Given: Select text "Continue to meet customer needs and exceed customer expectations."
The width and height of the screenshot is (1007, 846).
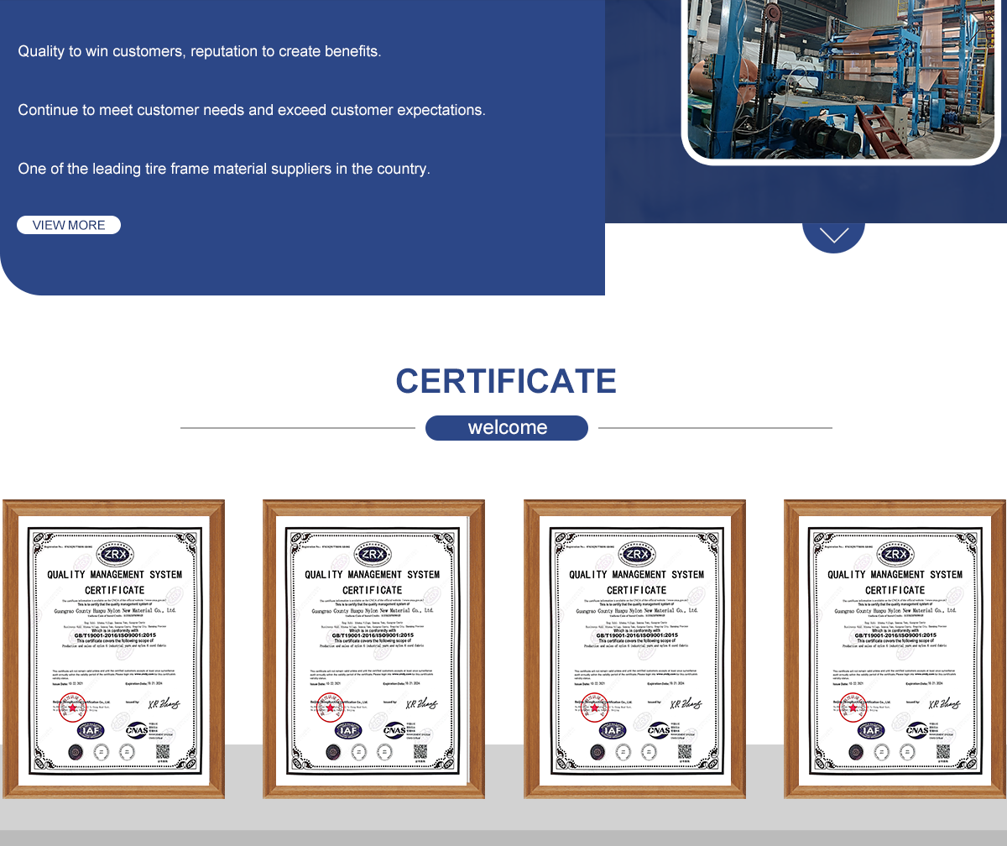Looking at the screenshot, I should [x=252, y=110].
